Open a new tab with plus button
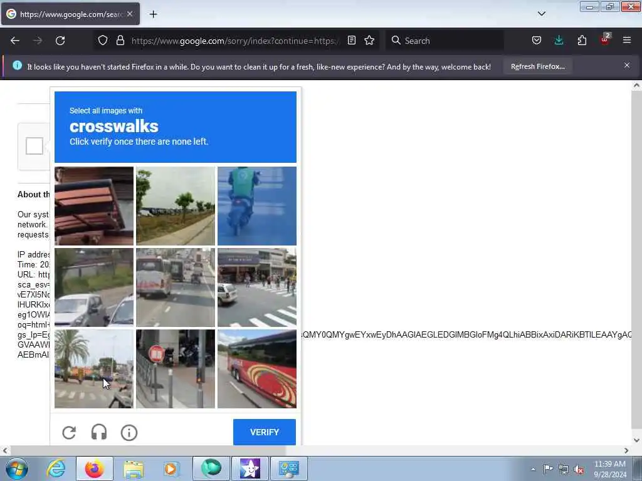 tap(153, 14)
